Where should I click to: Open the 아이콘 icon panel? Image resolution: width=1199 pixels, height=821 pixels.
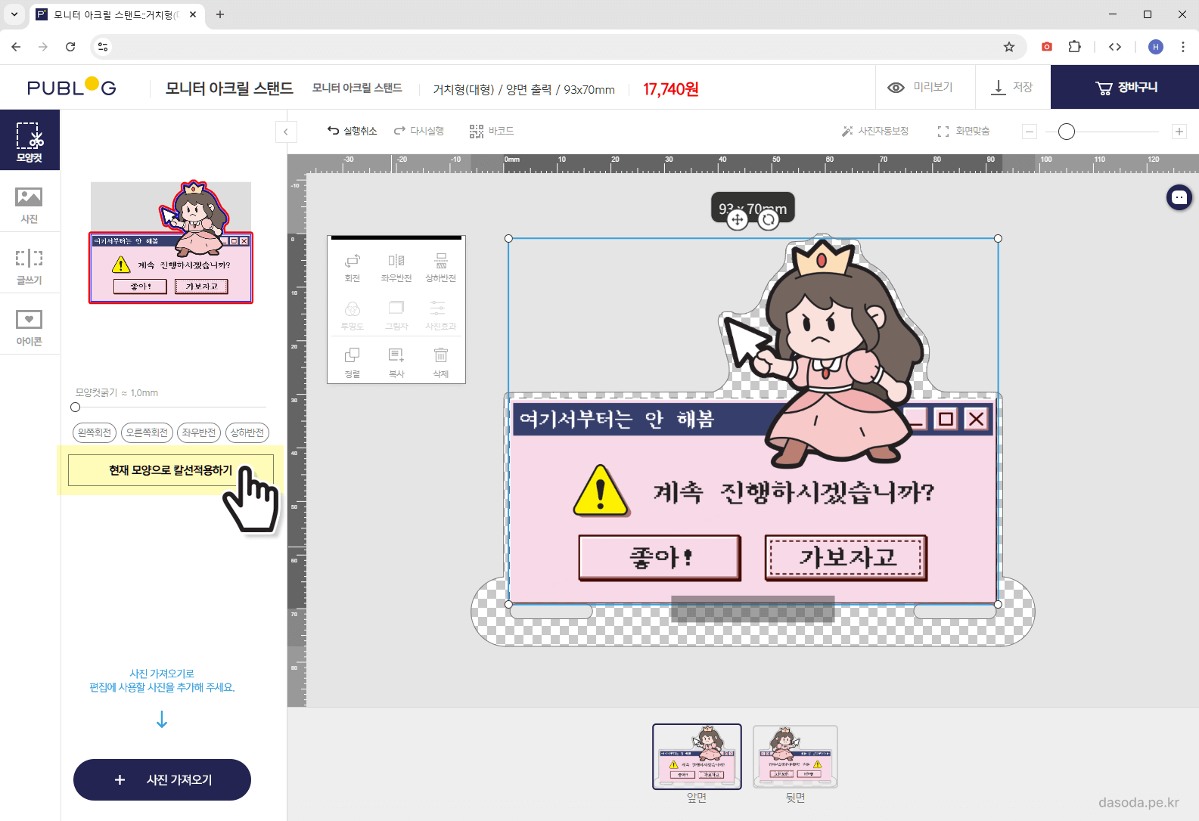point(30,327)
